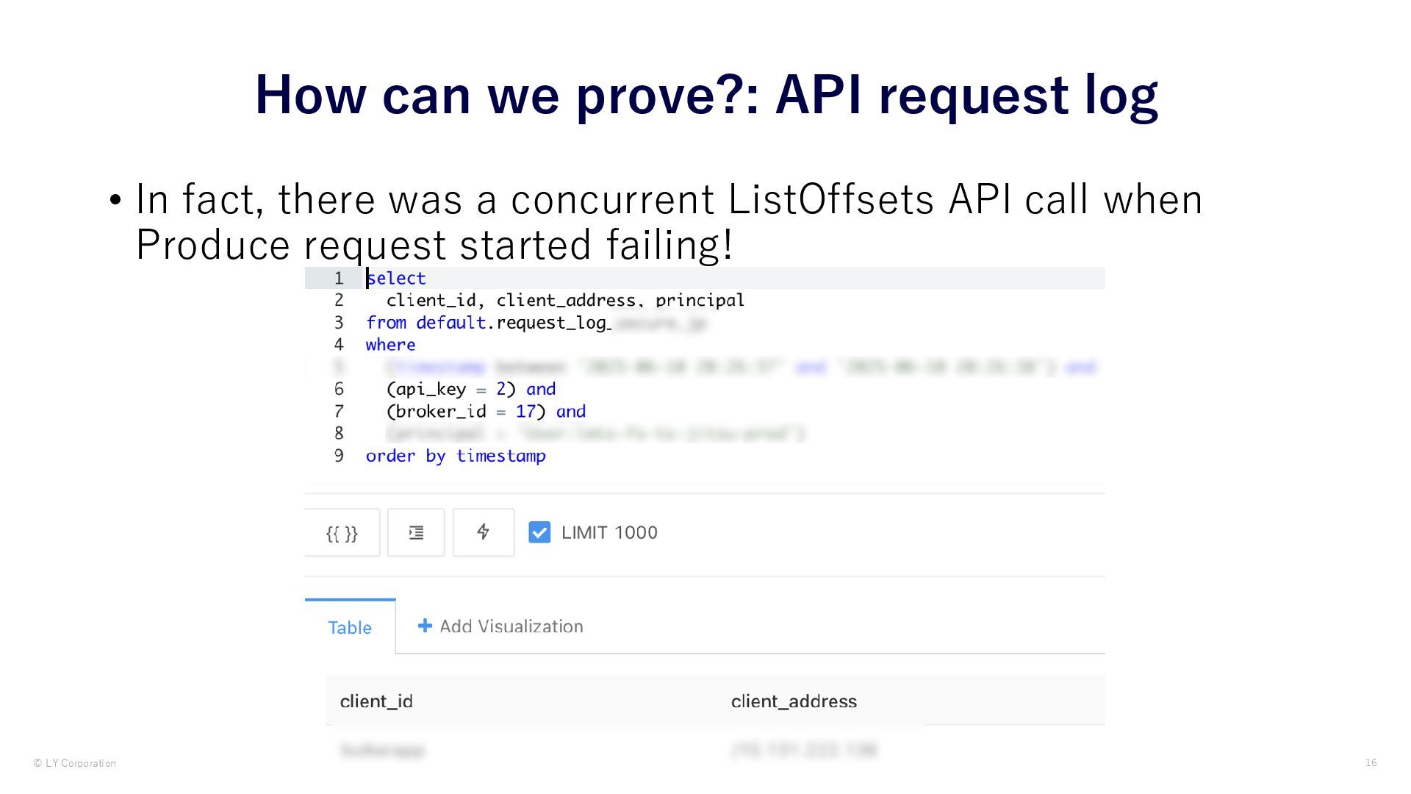Uncheck the LIMIT 1000 checkbox
This screenshot has height=794, width=1411.
539,532
